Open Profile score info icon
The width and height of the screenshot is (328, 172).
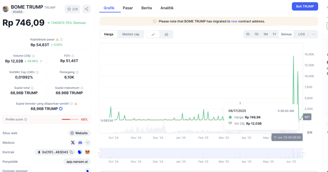tap(26, 119)
